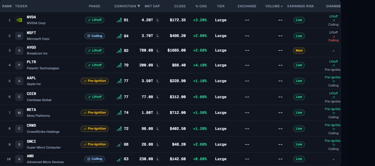Open the Coinbase Global company name
Viewport: 375px width, 166px height.
point(39,100)
